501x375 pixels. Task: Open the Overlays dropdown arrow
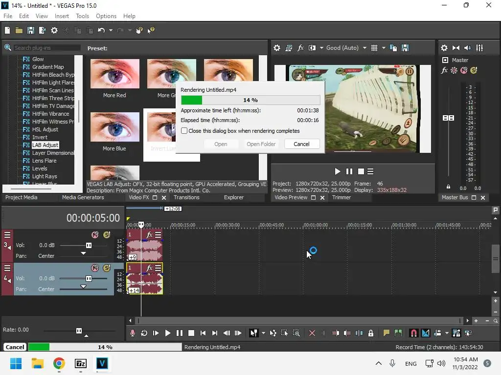tap(384, 48)
